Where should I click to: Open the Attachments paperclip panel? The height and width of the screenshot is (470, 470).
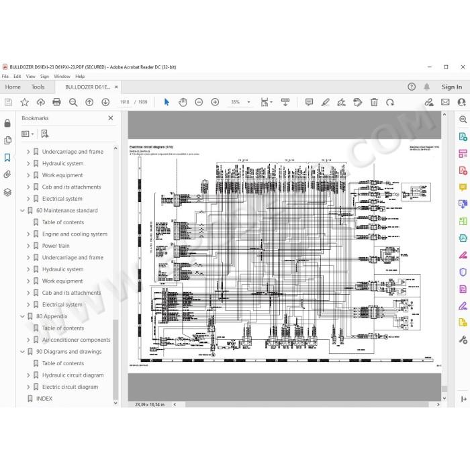click(x=7, y=175)
